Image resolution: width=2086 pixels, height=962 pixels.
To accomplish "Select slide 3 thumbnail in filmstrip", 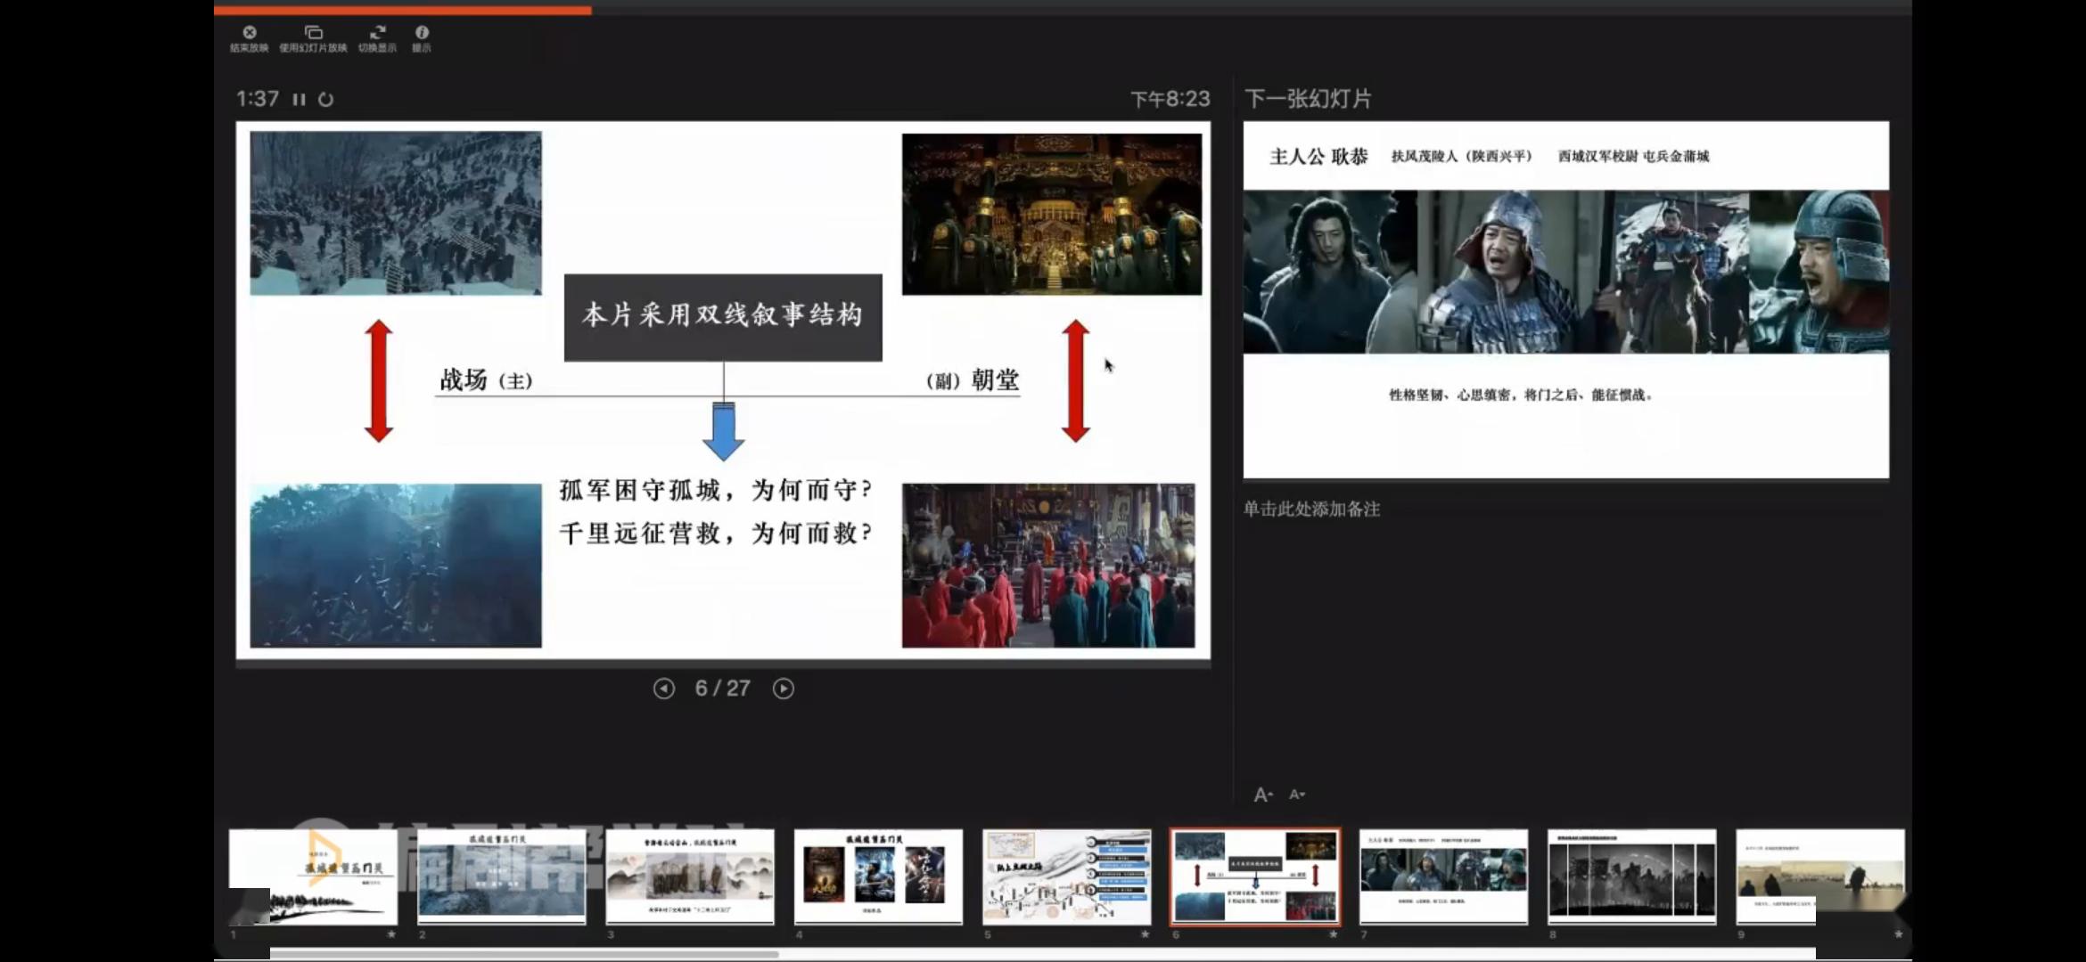I will point(690,876).
